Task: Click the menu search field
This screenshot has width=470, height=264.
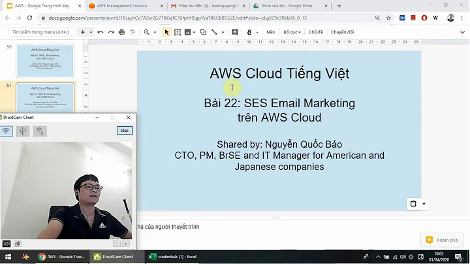Action: click(42, 32)
